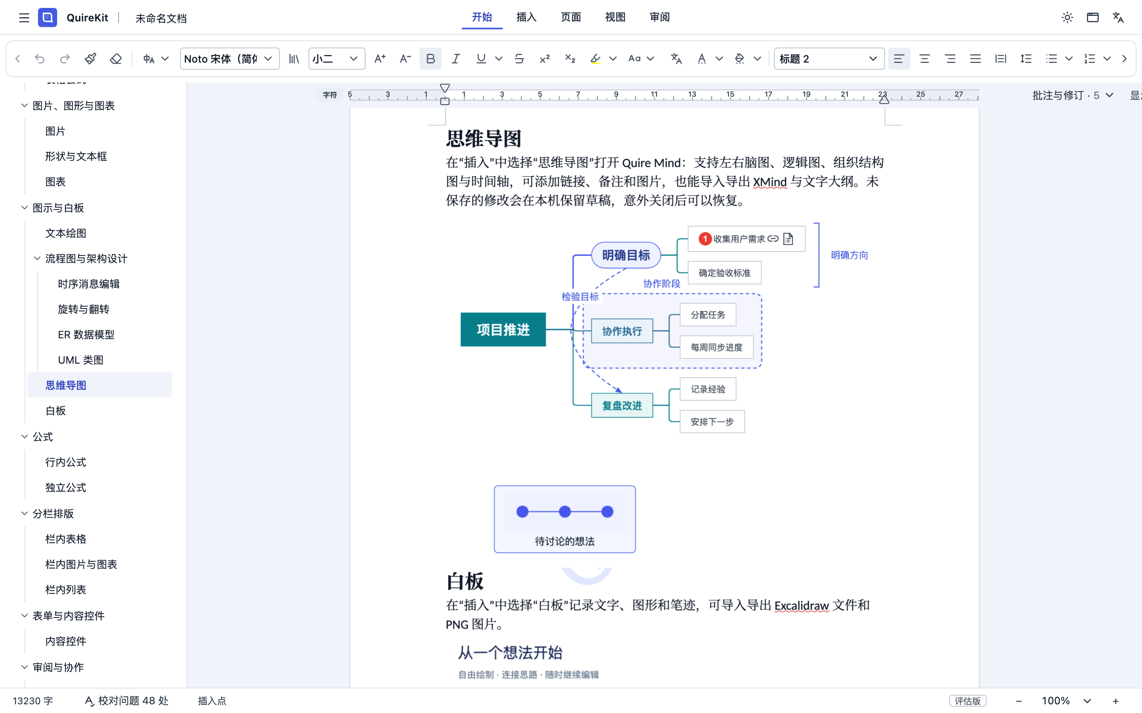Apply strikethrough formatting
This screenshot has width=1142, height=713.
(519, 59)
